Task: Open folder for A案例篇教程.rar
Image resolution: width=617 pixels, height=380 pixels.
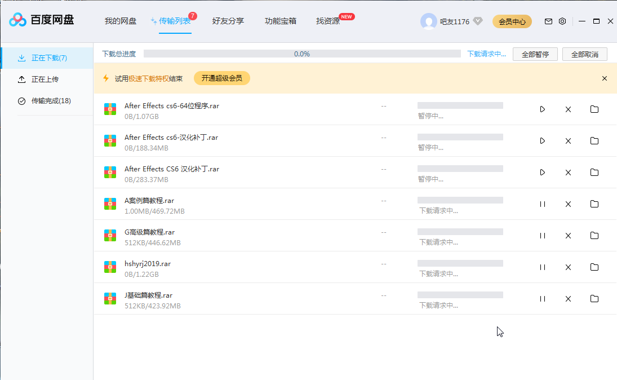Action: point(594,204)
